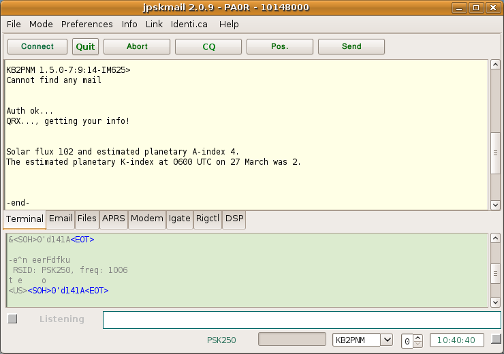Click the Pos. button
This screenshot has width=504, height=354.
280,46
